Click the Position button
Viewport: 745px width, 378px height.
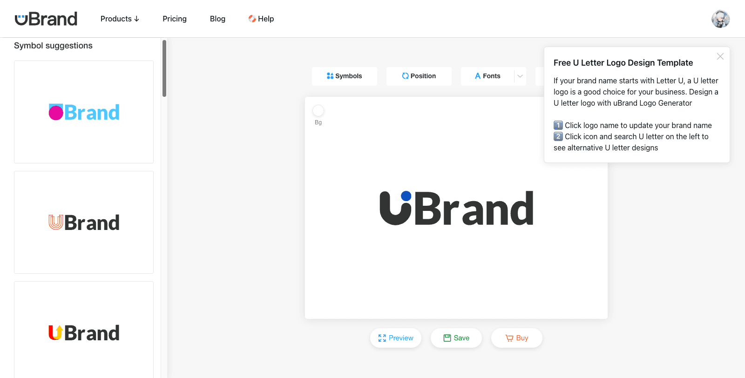(x=419, y=76)
